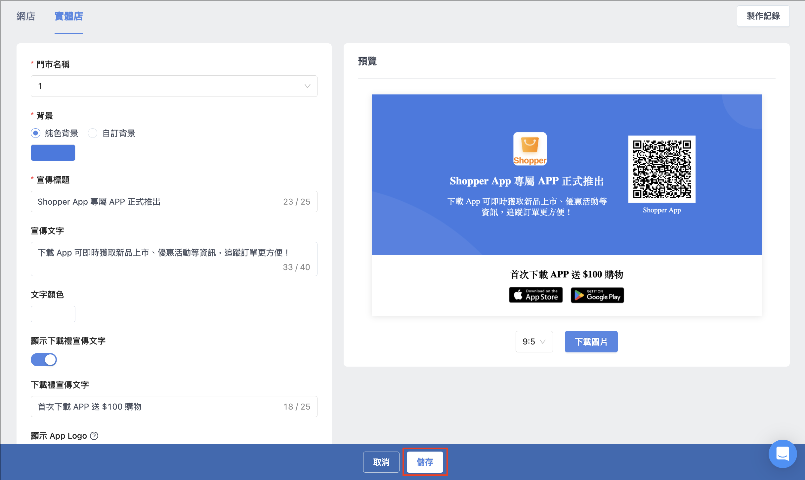The image size is (805, 480).
Task: Open the chat support bubble icon
Action: (x=783, y=454)
